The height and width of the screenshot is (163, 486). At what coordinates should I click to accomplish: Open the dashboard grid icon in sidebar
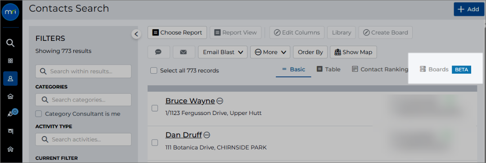[x=10, y=61]
